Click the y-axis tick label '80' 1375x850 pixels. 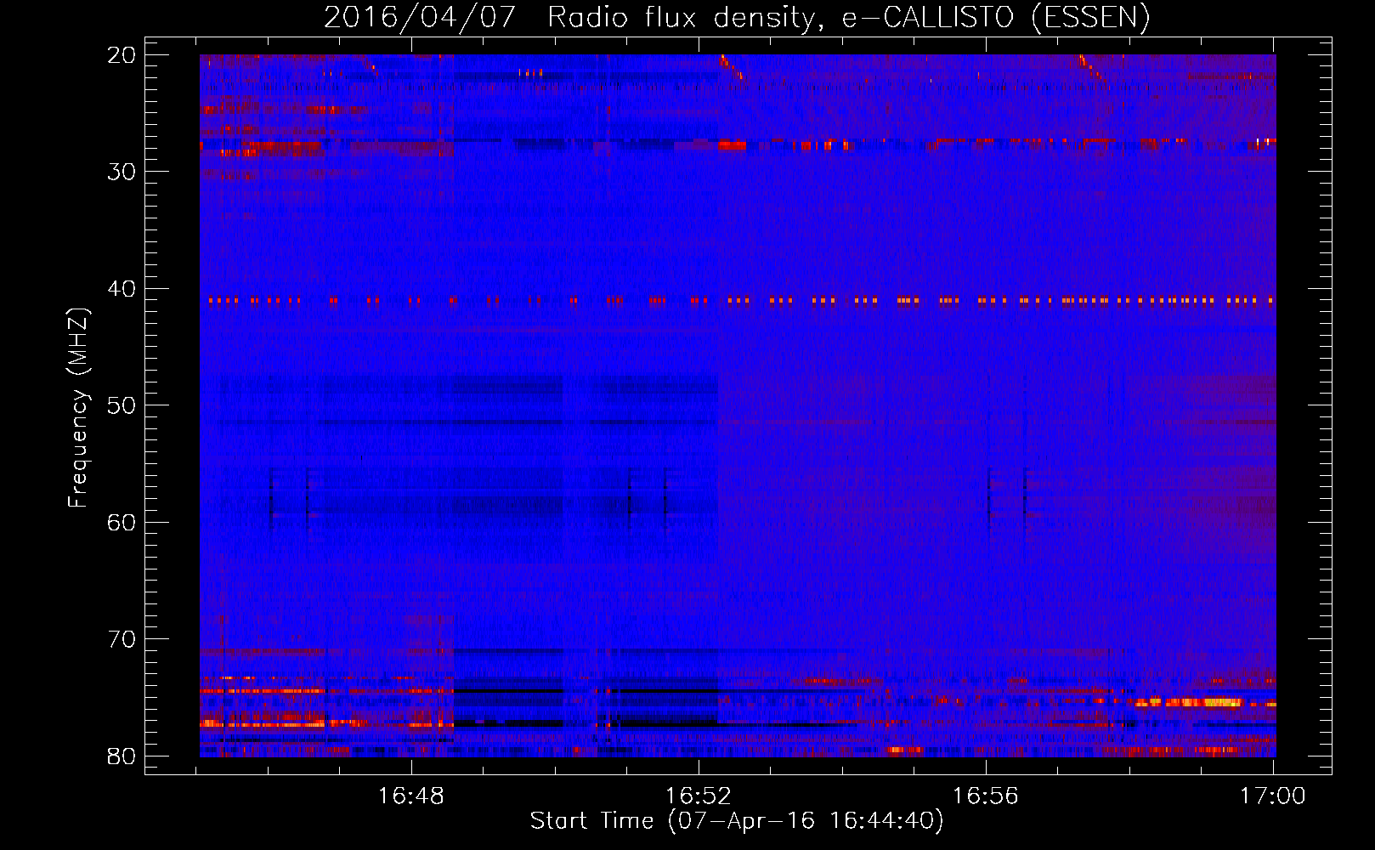pyautogui.click(x=122, y=756)
